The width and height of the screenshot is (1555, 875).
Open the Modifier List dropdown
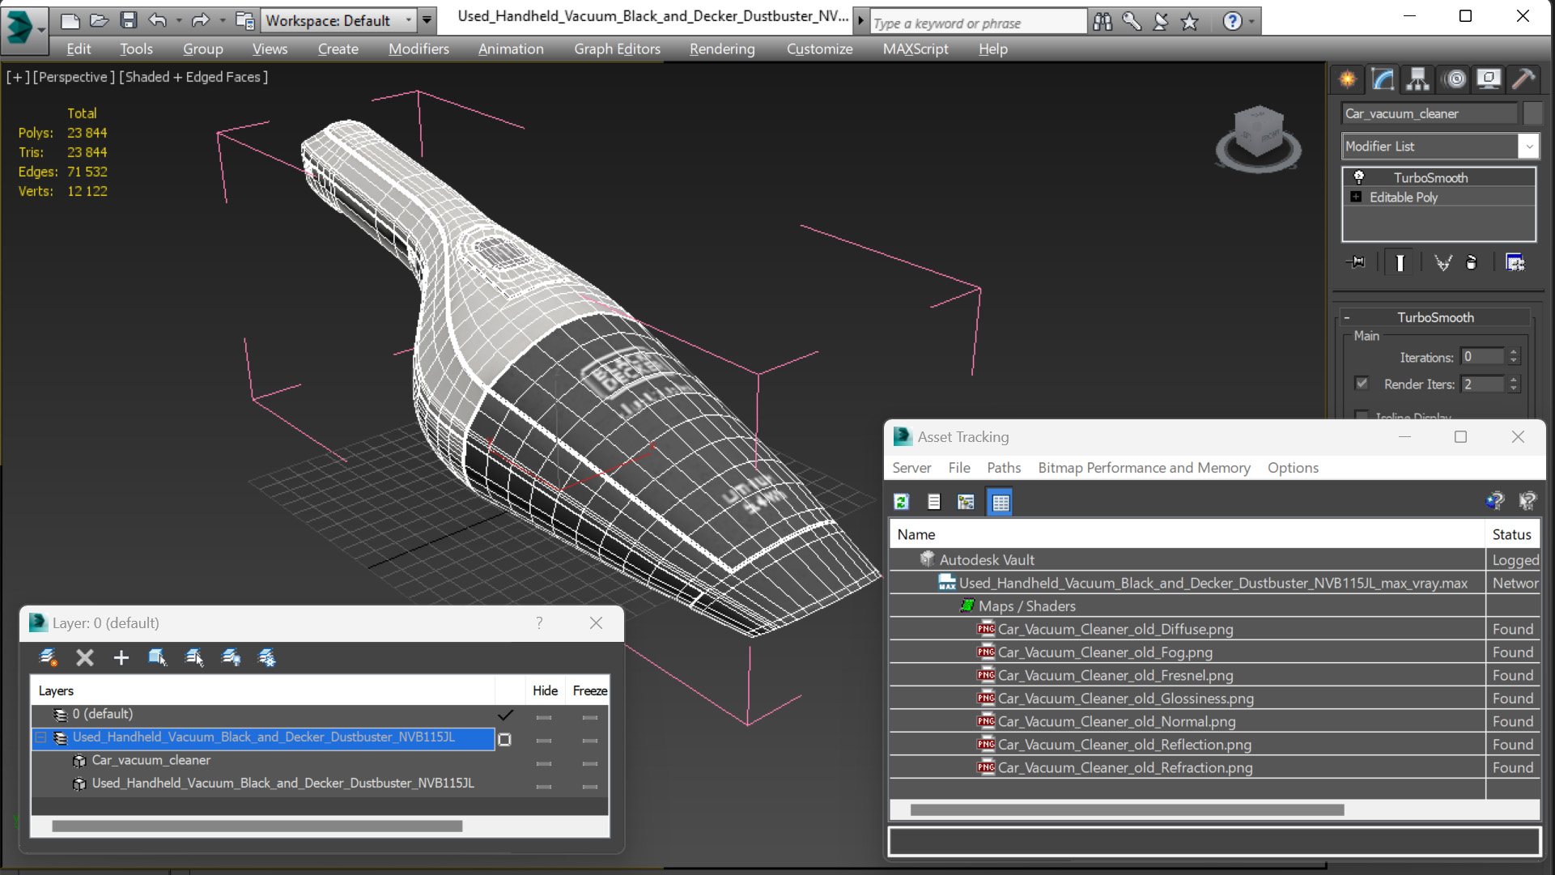pos(1440,147)
